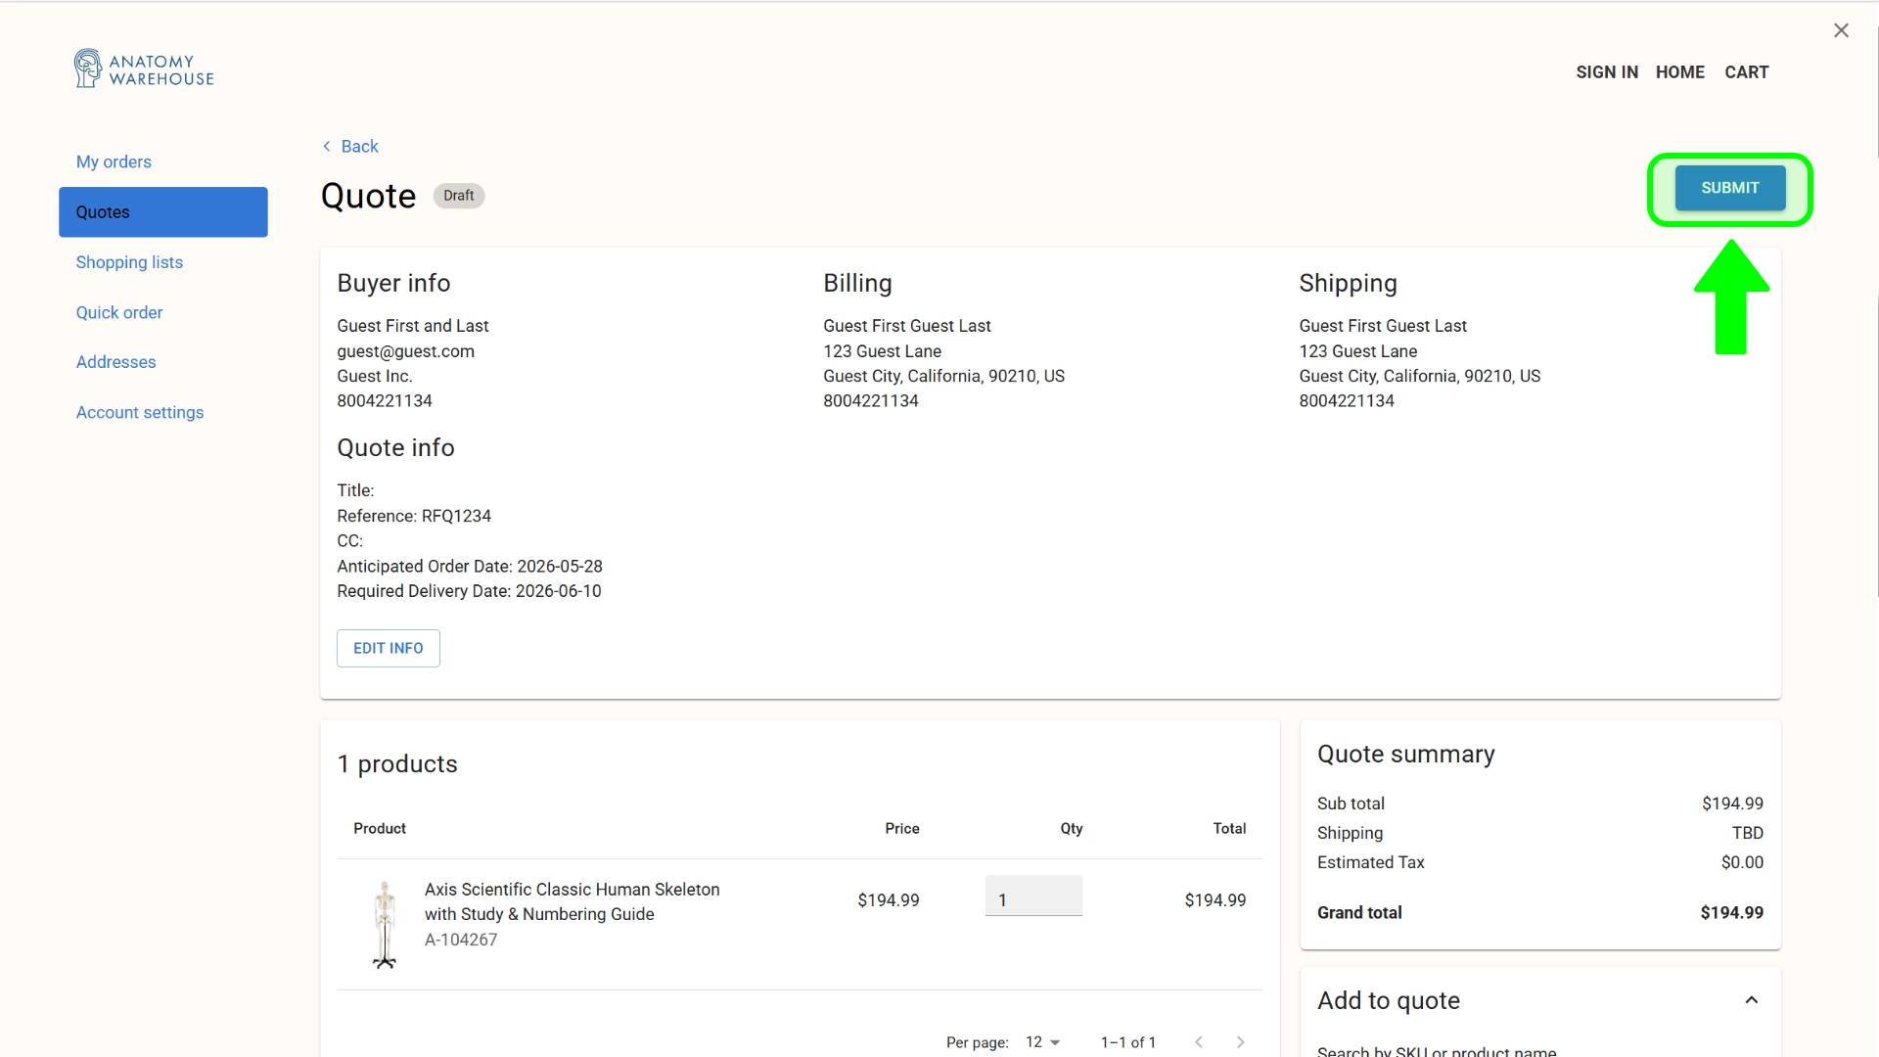The image size is (1879, 1057).
Task: Click the Estimated Tax $0.00 value
Action: click(x=1742, y=862)
